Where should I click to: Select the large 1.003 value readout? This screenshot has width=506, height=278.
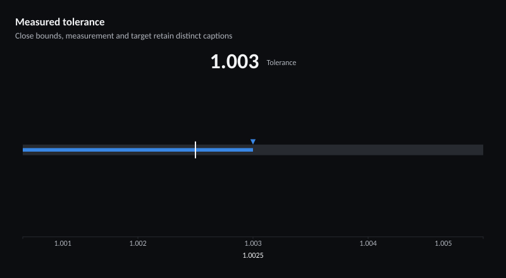tap(235, 61)
